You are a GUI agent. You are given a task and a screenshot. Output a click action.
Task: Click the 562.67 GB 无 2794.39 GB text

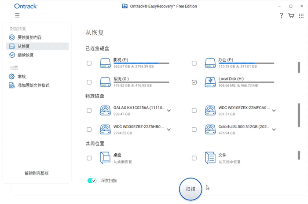(x=134, y=67)
